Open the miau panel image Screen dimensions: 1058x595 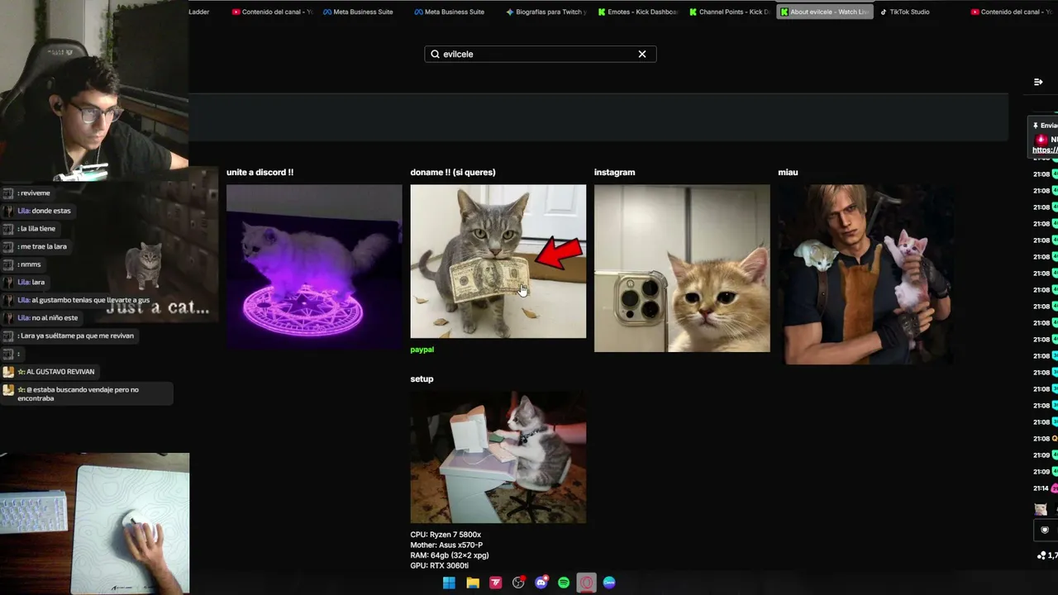point(865,274)
